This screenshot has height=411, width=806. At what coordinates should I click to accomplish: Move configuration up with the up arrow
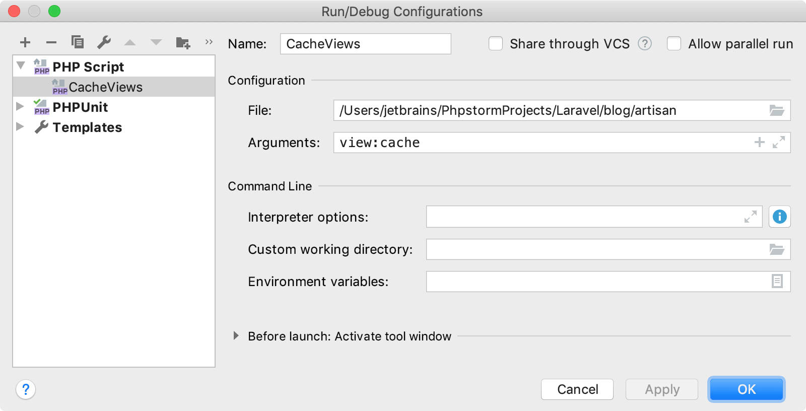tap(130, 42)
